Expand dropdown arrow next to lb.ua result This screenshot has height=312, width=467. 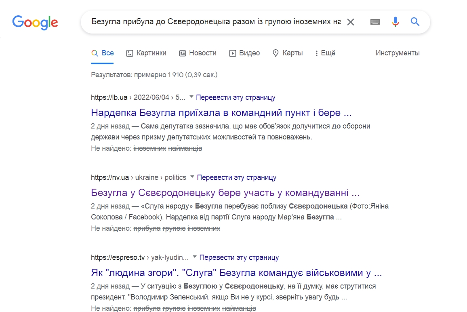click(x=191, y=97)
